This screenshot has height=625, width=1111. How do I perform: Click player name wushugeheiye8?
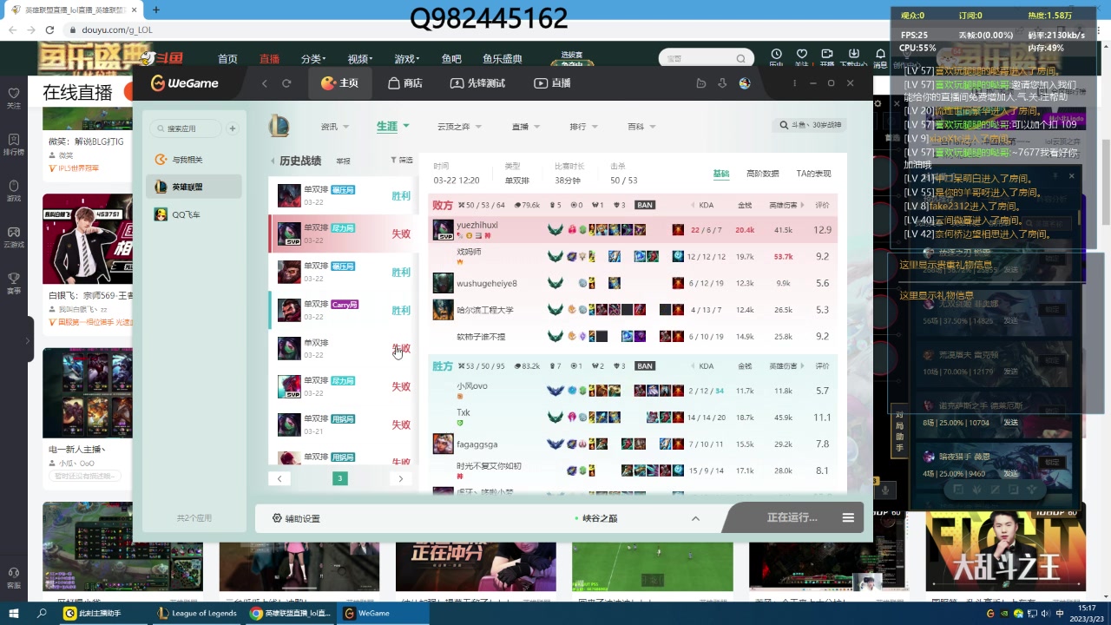point(487,284)
